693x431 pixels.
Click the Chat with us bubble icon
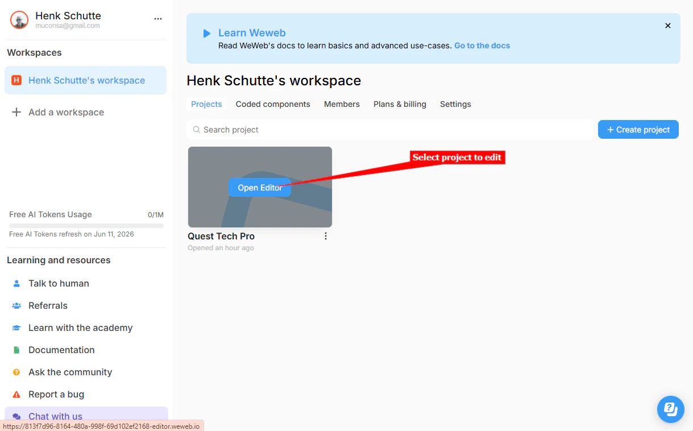(x=16, y=416)
